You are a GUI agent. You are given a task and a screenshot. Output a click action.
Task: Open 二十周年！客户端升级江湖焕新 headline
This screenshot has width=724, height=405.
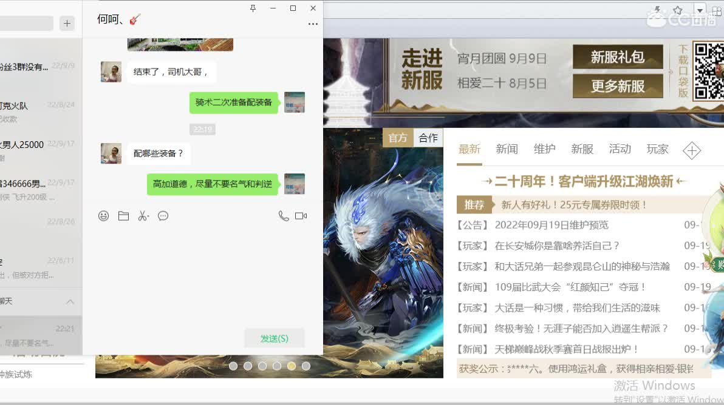click(584, 181)
